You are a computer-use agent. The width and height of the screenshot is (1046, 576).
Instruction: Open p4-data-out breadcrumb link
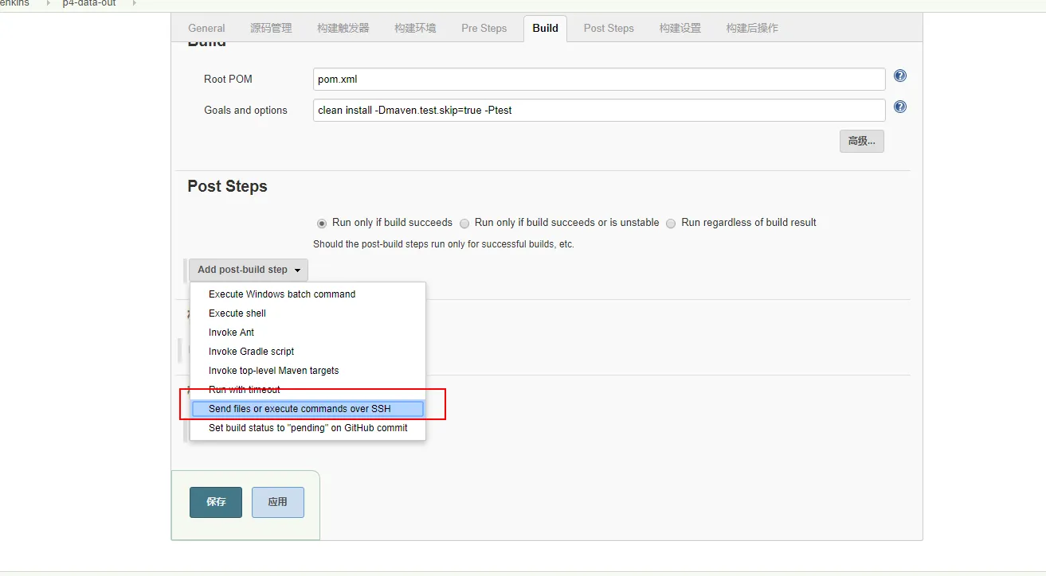pos(89,3)
